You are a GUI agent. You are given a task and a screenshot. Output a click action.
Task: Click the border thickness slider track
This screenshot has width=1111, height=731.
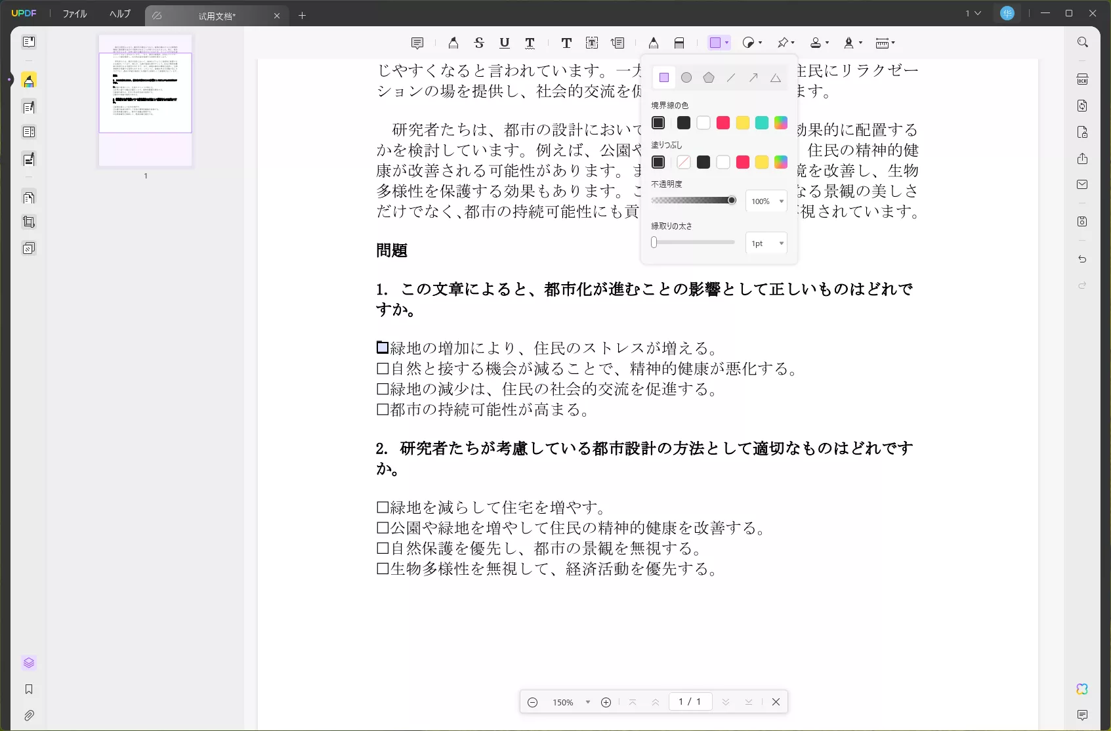694,242
